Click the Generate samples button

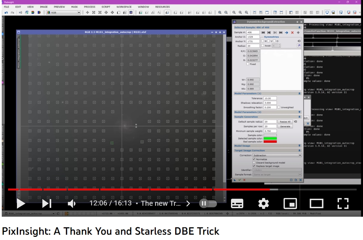[x=285, y=126]
